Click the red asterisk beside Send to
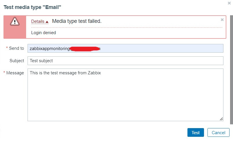Screen dimensions: 233x142 [x=7, y=48]
